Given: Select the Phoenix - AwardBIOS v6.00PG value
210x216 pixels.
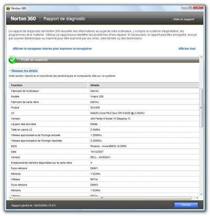Looking at the screenshot, I should coord(108,146).
